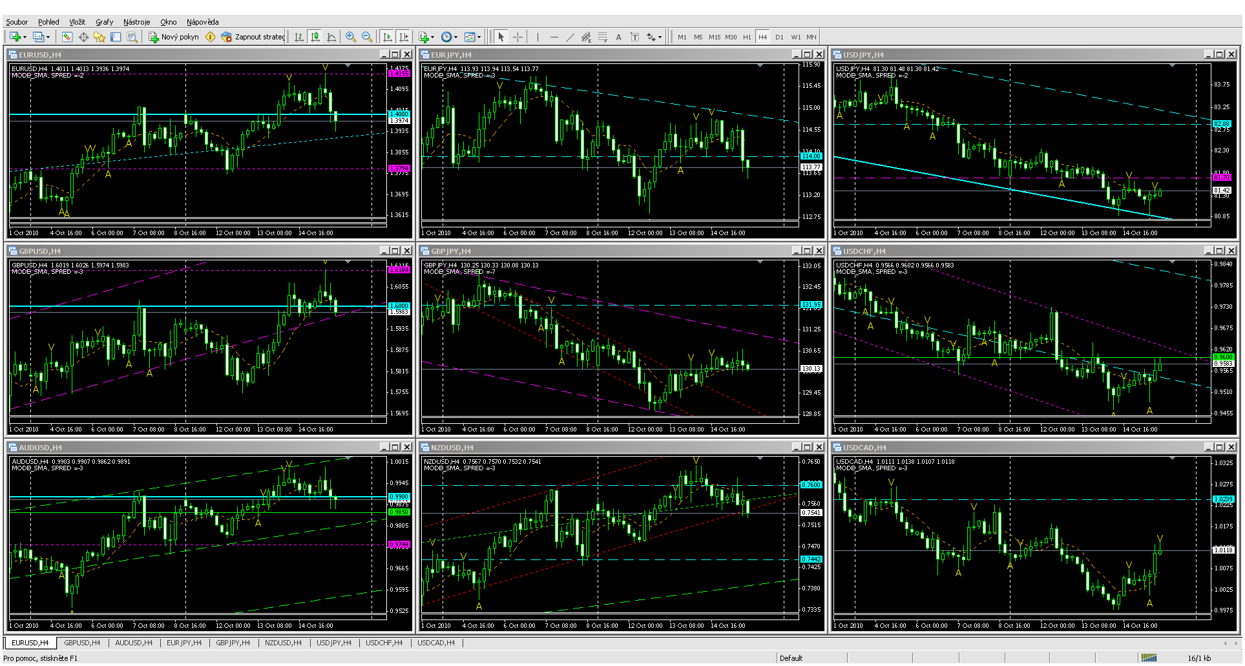
Task: Switch to the USDCAD,H4 bottom tab
Action: 436,643
